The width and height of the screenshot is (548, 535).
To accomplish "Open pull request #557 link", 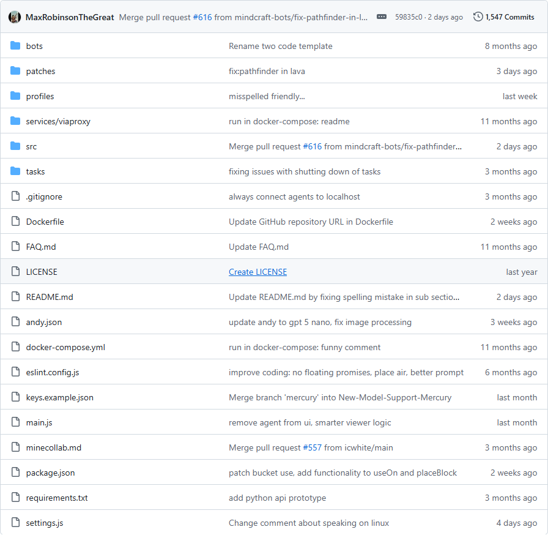I will click(x=314, y=447).
